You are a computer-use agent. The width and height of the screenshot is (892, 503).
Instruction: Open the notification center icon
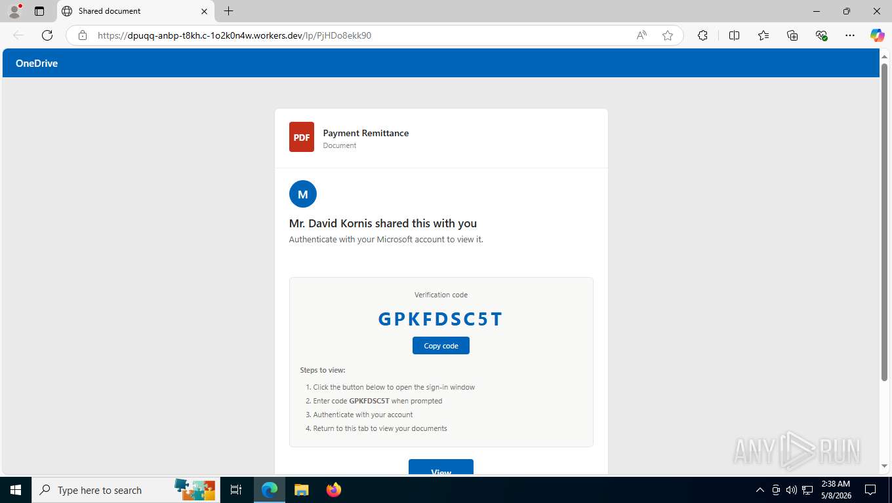point(870,490)
